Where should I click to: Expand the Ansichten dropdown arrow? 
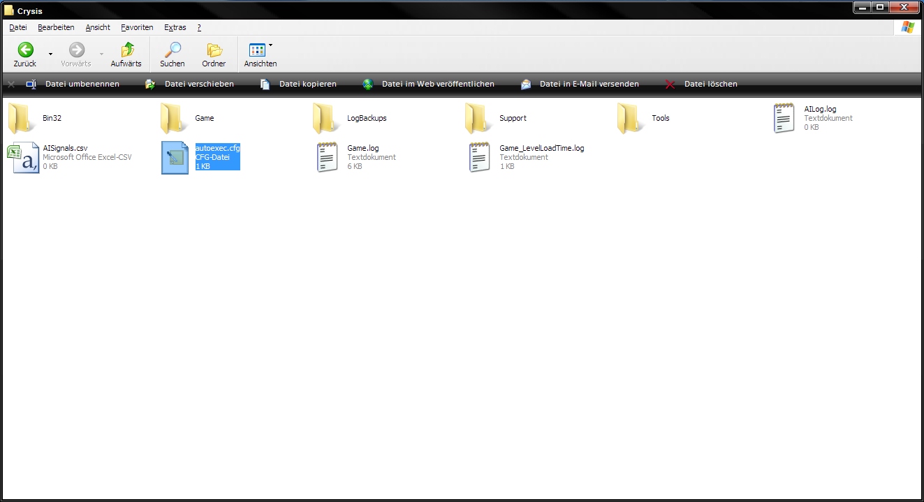click(x=271, y=46)
